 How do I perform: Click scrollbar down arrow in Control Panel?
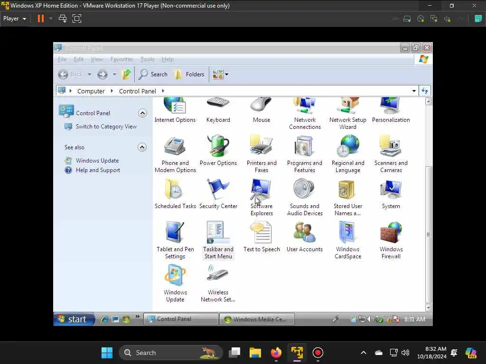(429, 308)
